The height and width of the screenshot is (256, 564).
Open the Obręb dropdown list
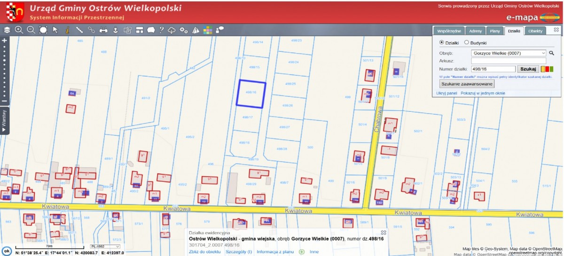509,53
